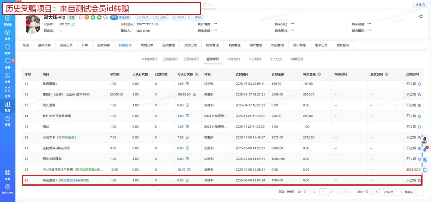The image size is (431, 202).
Task: Click 来自测试会员id转赠 link in 高级漂唇1 row
Action: click(74, 181)
